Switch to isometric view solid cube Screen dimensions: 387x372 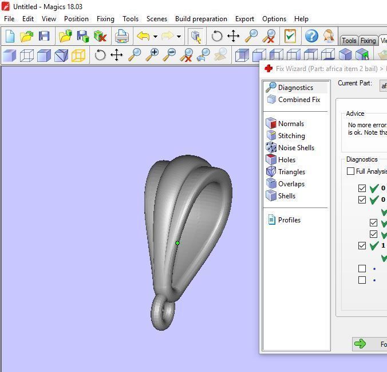tap(345, 54)
